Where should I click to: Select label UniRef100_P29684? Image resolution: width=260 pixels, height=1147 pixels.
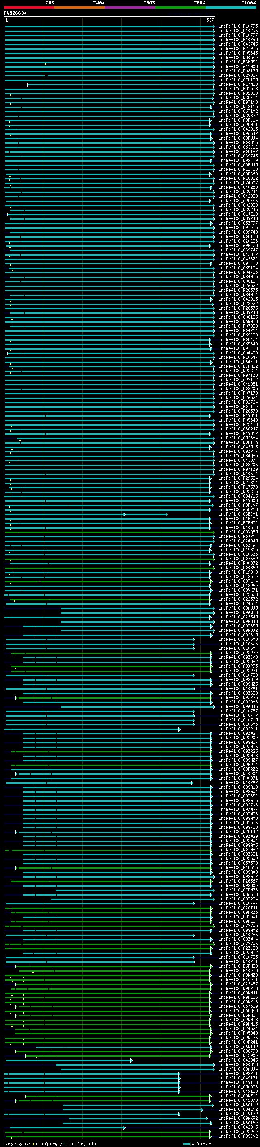pos(238,478)
